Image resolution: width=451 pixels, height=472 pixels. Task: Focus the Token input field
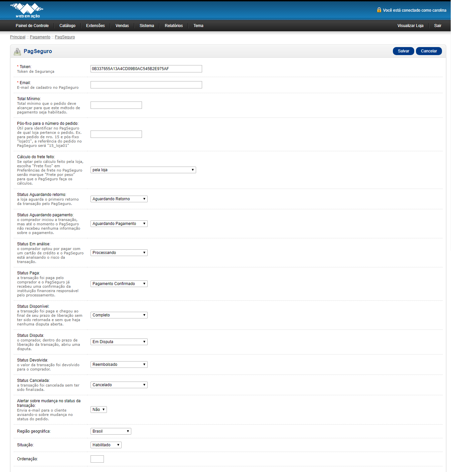pos(146,69)
